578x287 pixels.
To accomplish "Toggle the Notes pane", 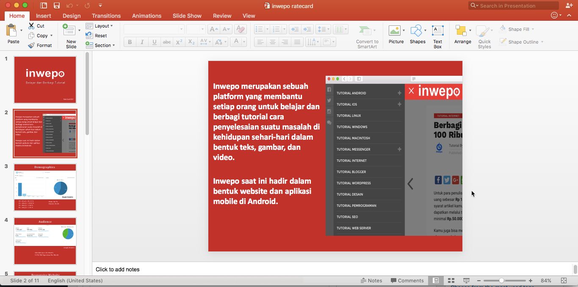I will [x=371, y=281].
